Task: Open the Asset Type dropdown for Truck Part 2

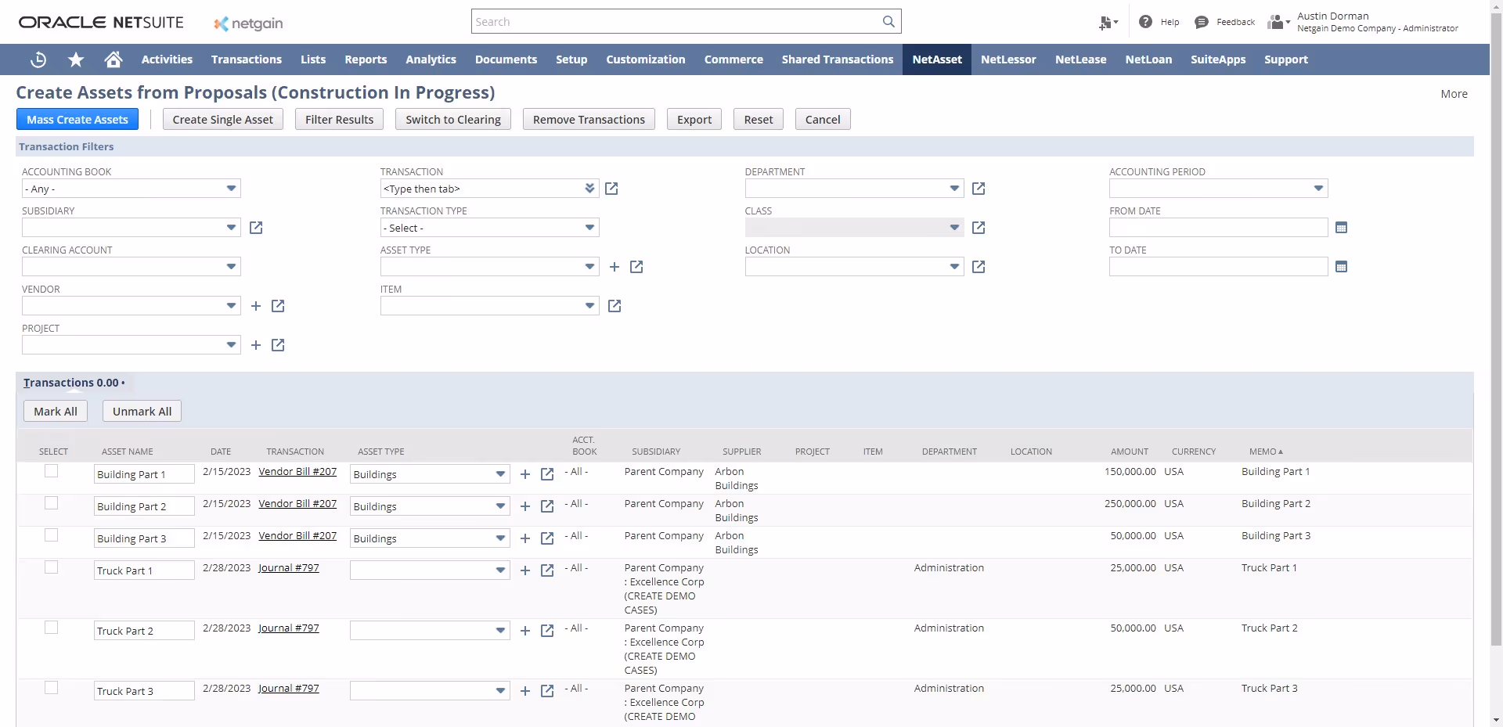Action: (499, 630)
